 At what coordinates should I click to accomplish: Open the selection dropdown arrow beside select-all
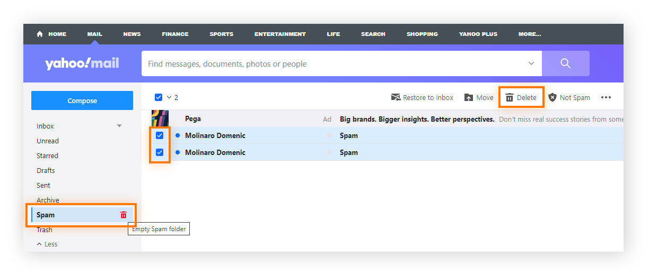coord(169,97)
